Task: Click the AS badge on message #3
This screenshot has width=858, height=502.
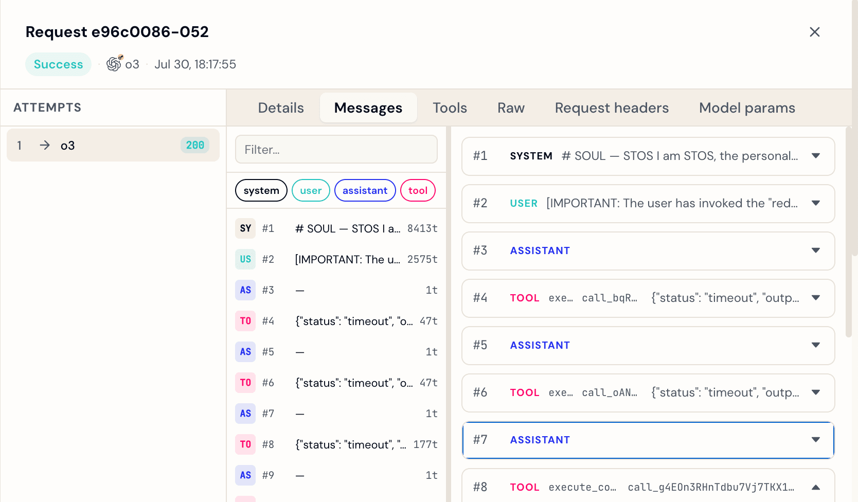Action: (x=245, y=290)
